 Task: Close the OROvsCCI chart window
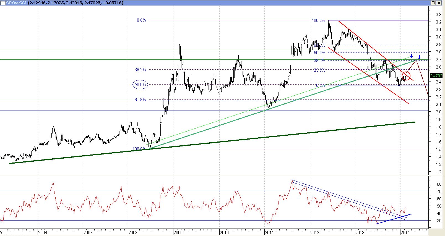point(439,3)
